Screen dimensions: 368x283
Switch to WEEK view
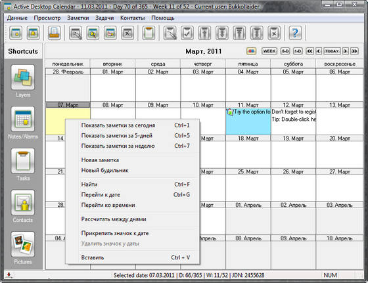(269, 51)
